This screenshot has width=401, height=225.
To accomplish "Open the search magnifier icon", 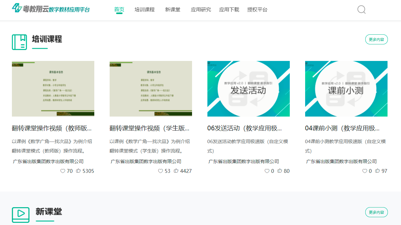I will [x=361, y=9].
